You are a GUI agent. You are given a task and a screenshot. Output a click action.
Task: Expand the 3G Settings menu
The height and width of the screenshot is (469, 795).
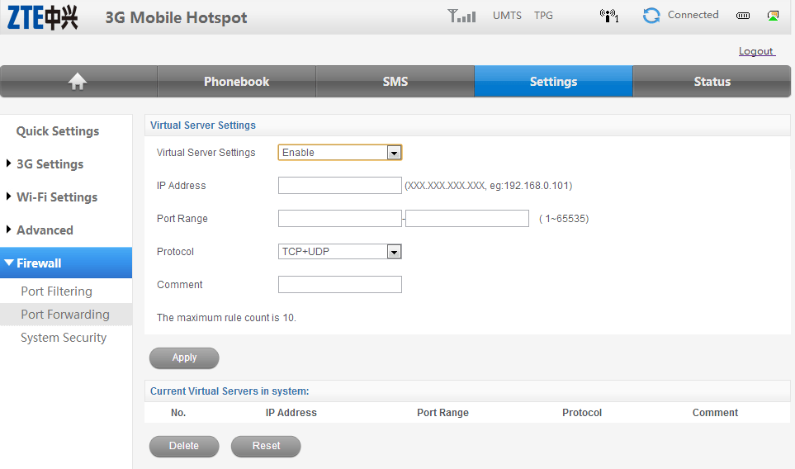[x=50, y=164]
